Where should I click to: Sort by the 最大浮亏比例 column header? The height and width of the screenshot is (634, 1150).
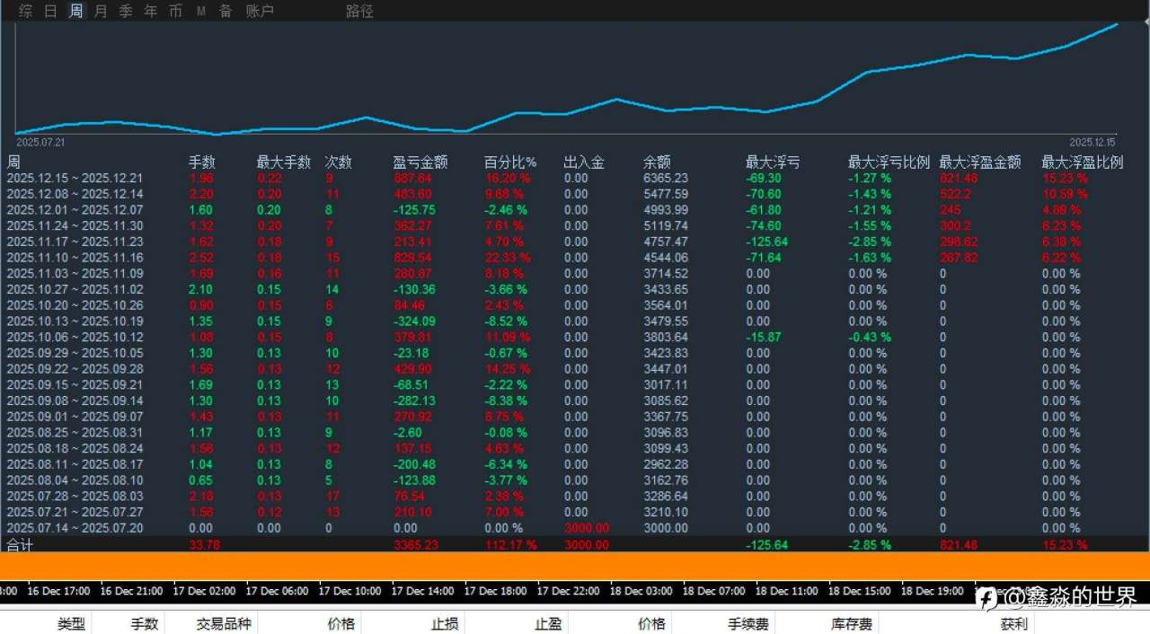pyautogui.click(x=889, y=163)
